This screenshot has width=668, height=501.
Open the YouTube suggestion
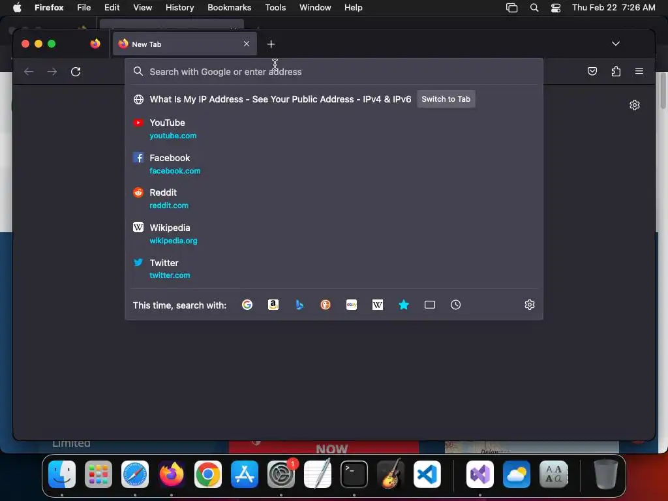coord(334,129)
